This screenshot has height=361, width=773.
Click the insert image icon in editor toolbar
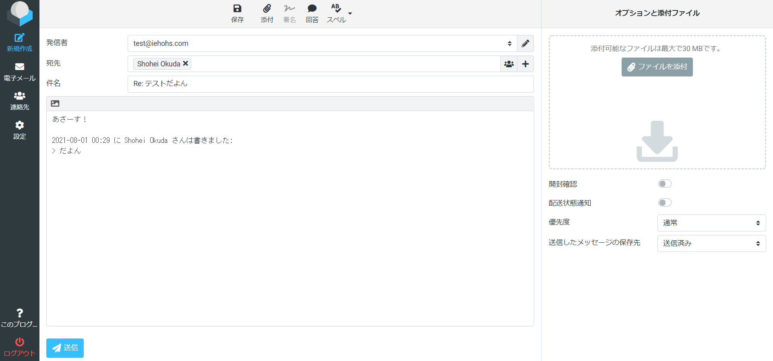(55, 103)
